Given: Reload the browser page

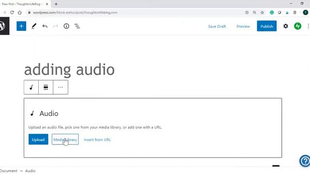Looking at the screenshot, I should pos(12,13).
